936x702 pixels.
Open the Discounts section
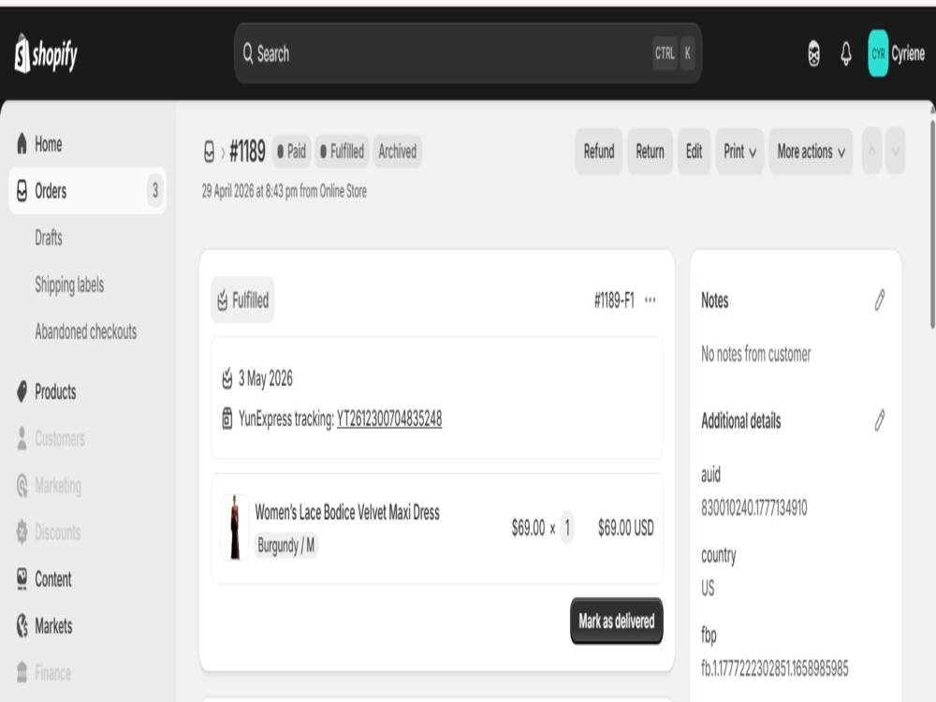point(87,532)
